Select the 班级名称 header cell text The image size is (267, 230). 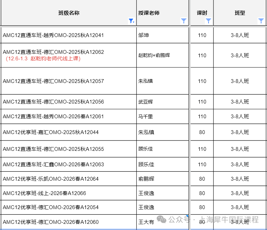[x=69, y=13]
